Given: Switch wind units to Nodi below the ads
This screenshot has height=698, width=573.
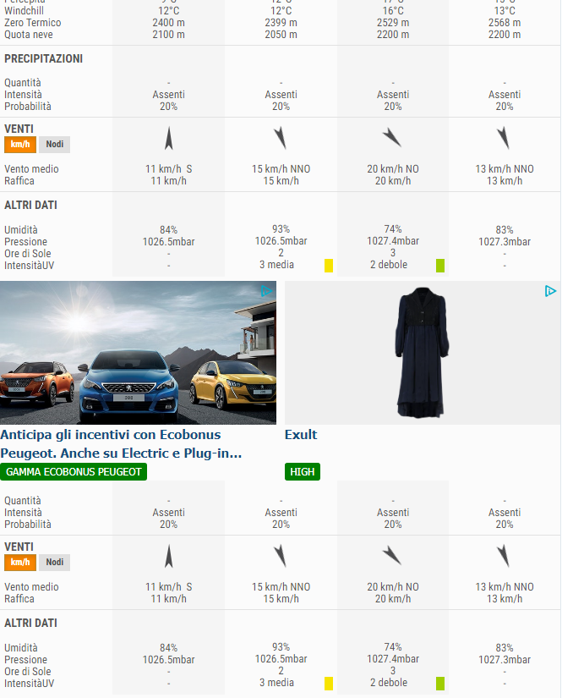Looking at the screenshot, I should 54,563.
